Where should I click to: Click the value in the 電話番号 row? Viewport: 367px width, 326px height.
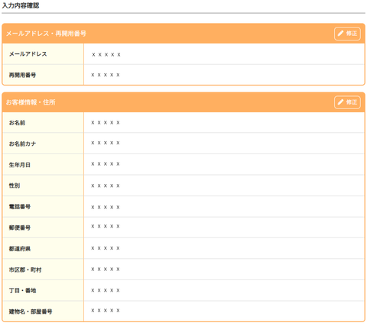(x=106, y=207)
